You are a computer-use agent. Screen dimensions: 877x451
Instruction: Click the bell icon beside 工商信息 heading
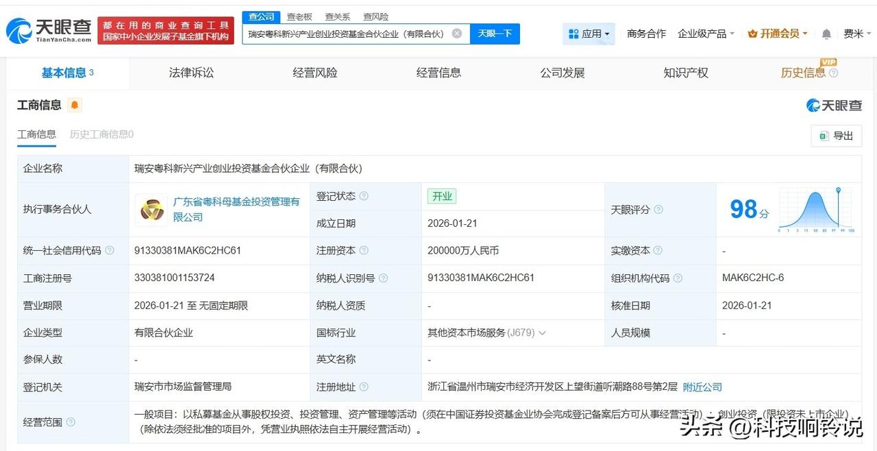click(74, 106)
